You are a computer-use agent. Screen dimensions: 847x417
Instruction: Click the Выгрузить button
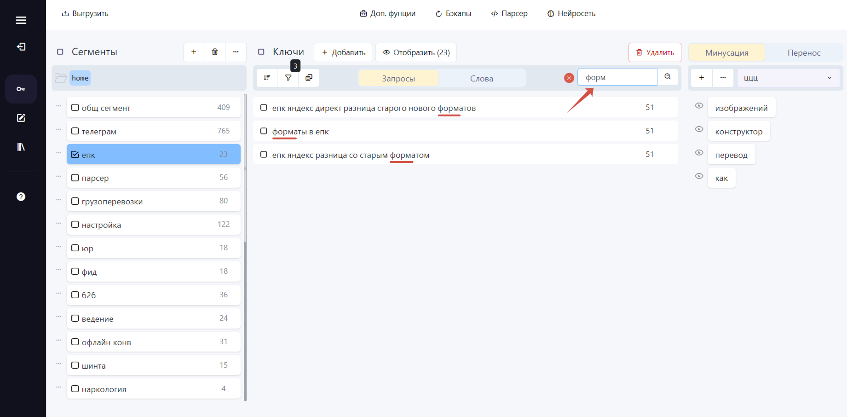85,13
